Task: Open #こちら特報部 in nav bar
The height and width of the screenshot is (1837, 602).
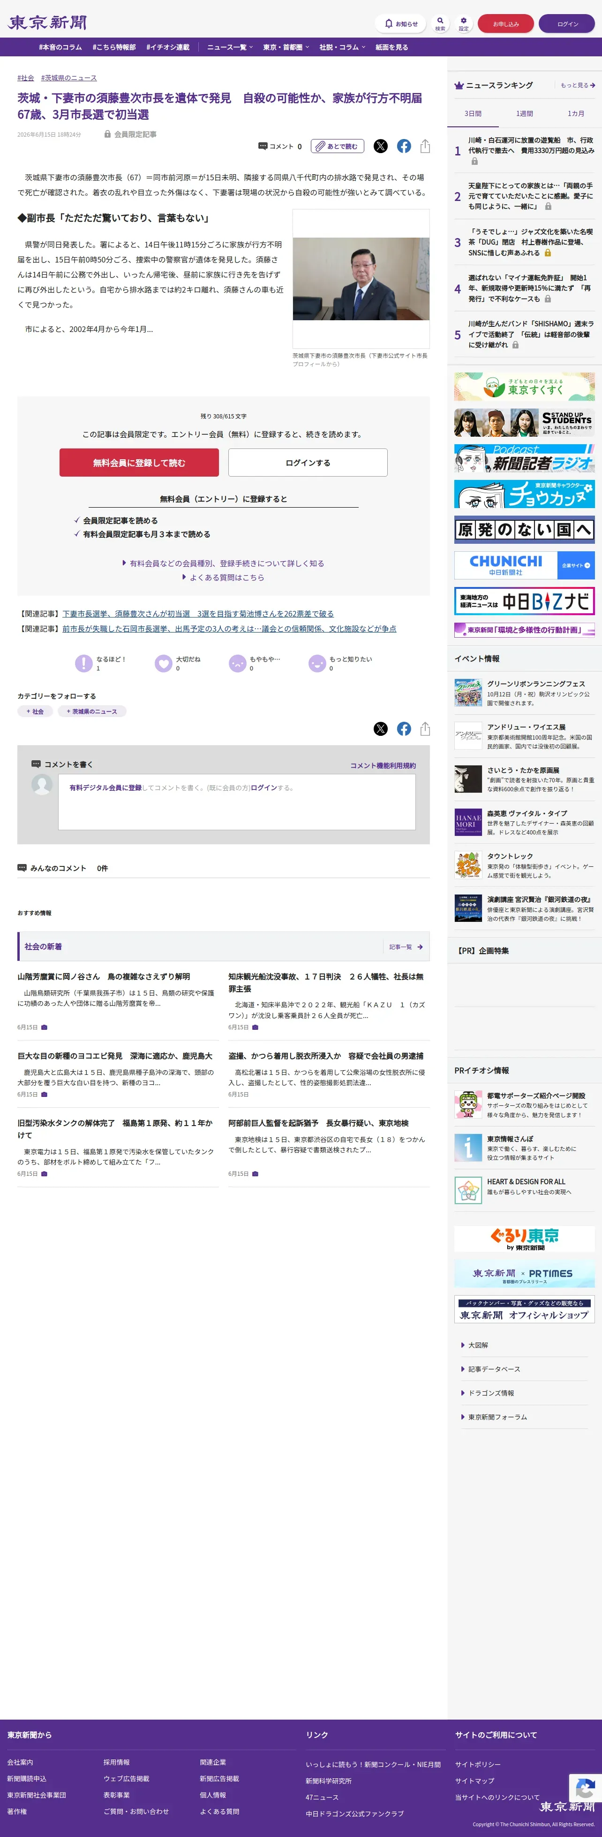Action: [114, 47]
